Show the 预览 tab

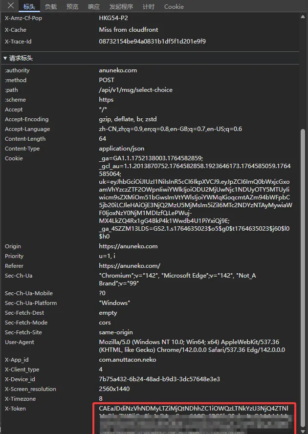tap(72, 7)
